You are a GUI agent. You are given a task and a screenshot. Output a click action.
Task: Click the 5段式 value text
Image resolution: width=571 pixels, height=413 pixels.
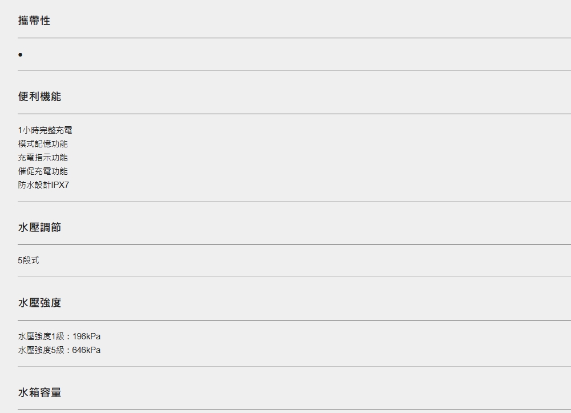[29, 260]
